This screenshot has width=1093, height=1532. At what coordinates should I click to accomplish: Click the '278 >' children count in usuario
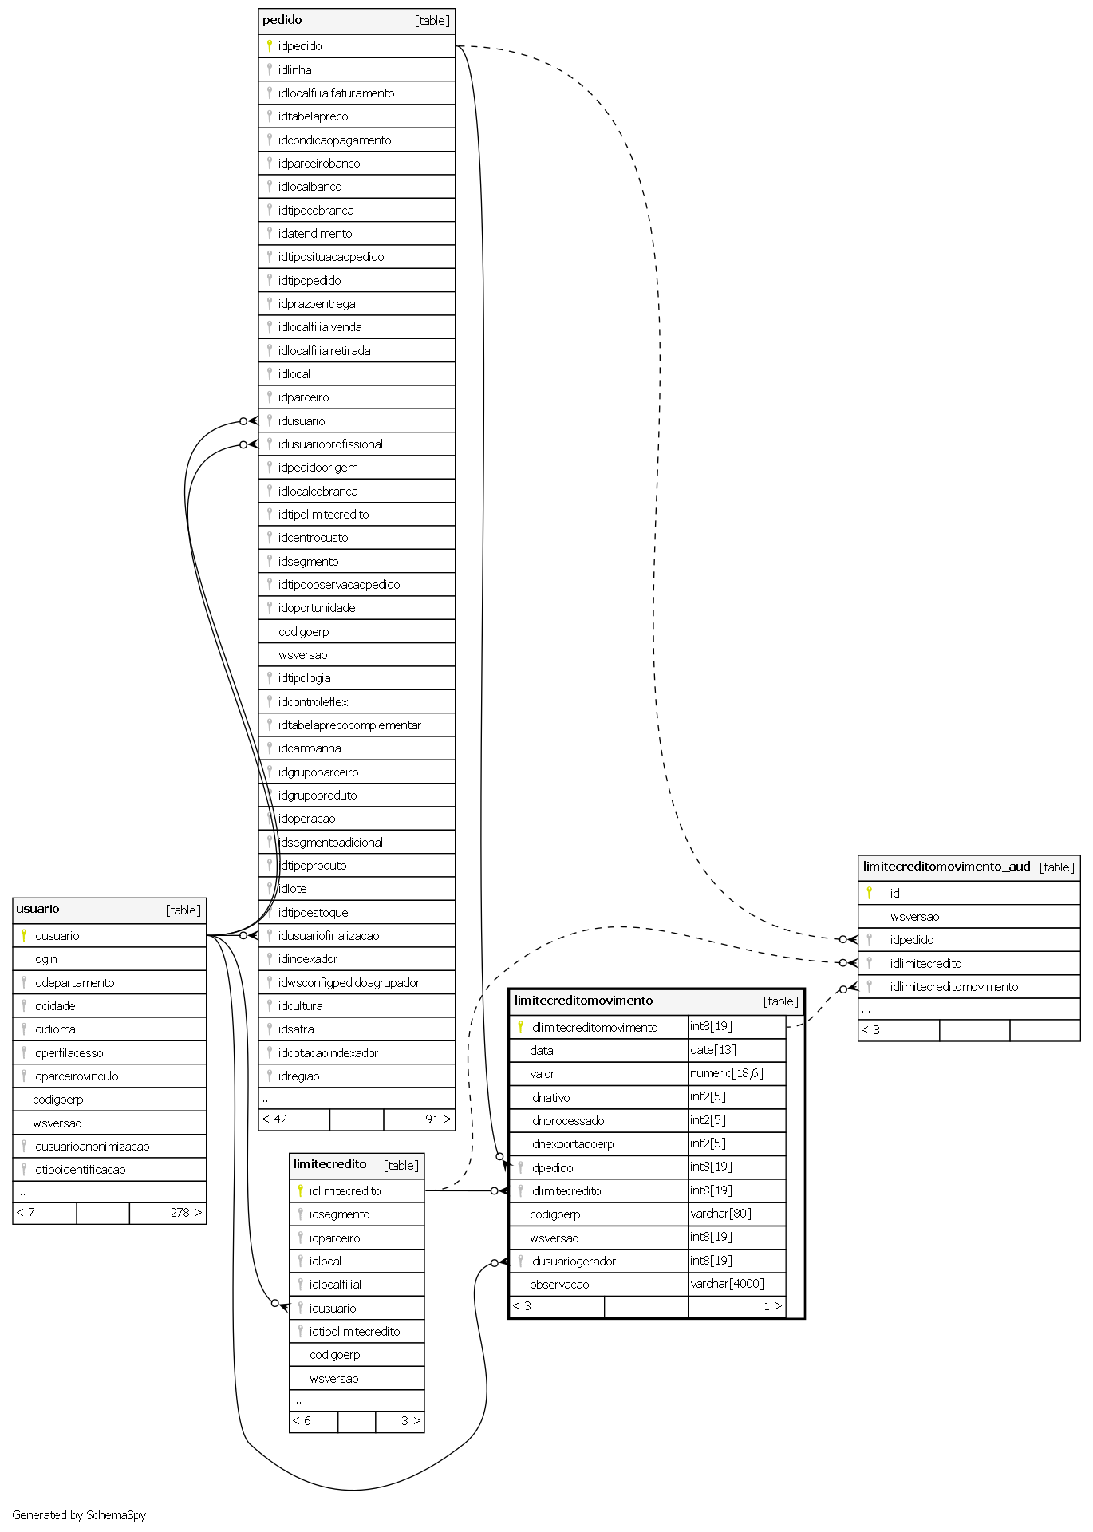tap(168, 1213)
